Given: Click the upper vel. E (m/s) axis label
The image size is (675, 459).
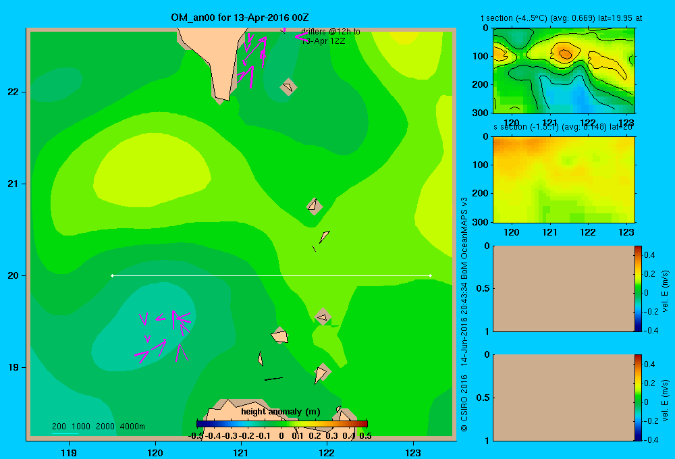Looking at the screenshot, I should point(666,291).
